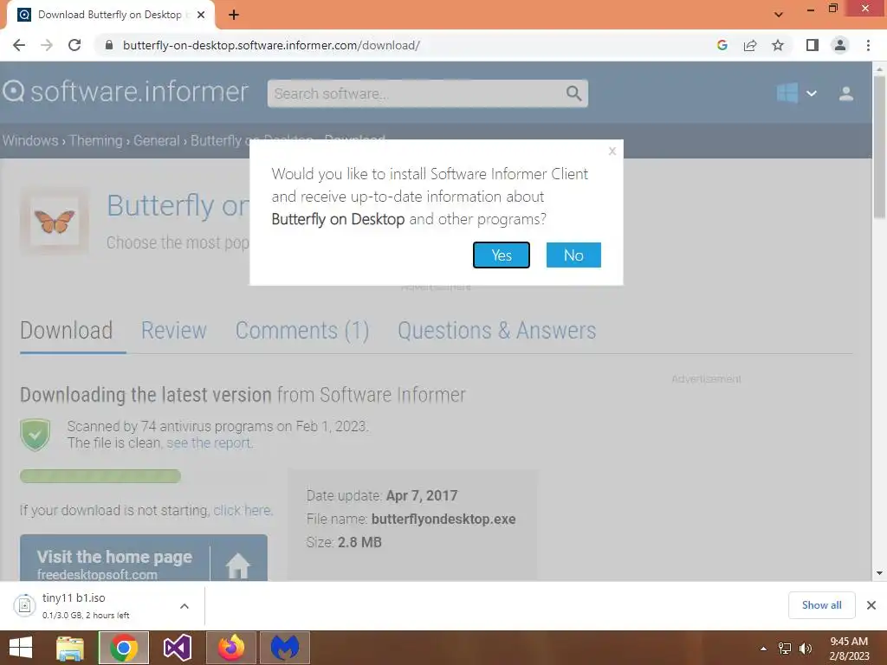887x665 pixels.
Task: Click the house icon on home page button
Action: 237,565
